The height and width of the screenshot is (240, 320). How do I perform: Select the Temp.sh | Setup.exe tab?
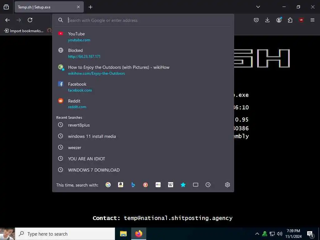coord(49,7)
